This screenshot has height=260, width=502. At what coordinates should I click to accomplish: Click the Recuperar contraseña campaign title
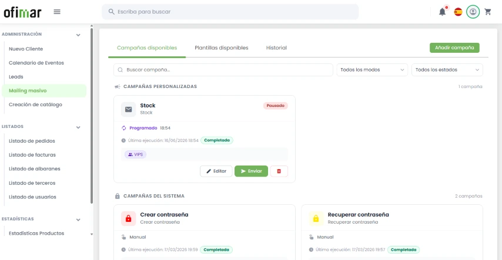(358, 215)
